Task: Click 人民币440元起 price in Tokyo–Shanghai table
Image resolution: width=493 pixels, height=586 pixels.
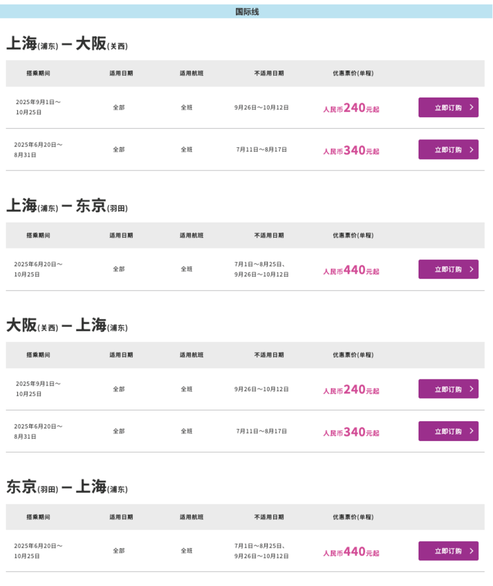Action: pos(351,552)
